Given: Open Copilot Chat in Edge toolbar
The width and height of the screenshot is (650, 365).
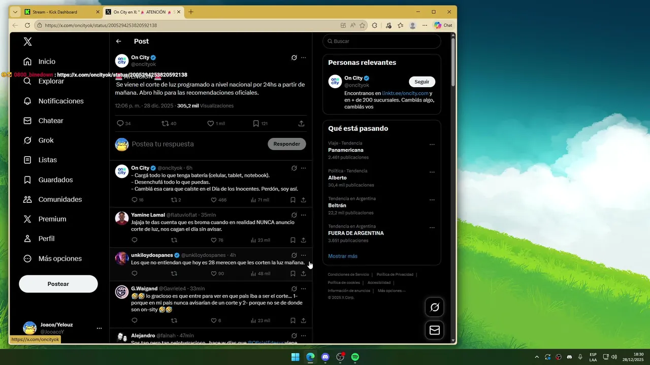Looking at the screenshot, I should [443, 25].
